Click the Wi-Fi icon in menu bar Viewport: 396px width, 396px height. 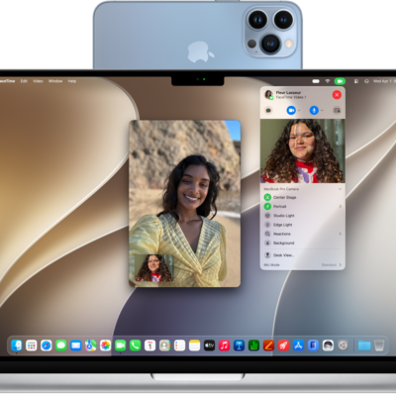pyautogui.click(x=328, y=81)
